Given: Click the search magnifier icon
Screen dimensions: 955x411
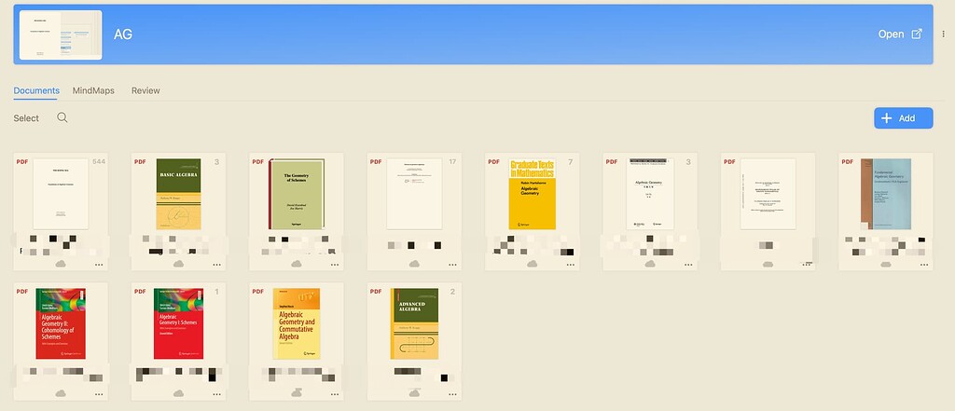Looking at the screenshot, I should (x=62, y=118).
